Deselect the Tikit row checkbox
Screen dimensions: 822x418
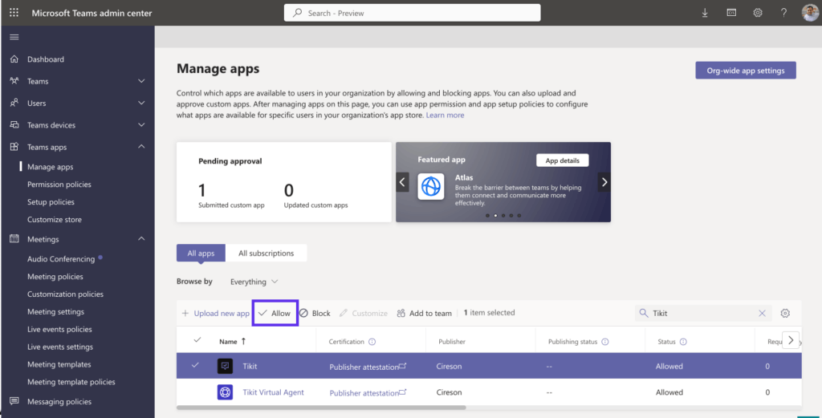[x=196, y=365]
